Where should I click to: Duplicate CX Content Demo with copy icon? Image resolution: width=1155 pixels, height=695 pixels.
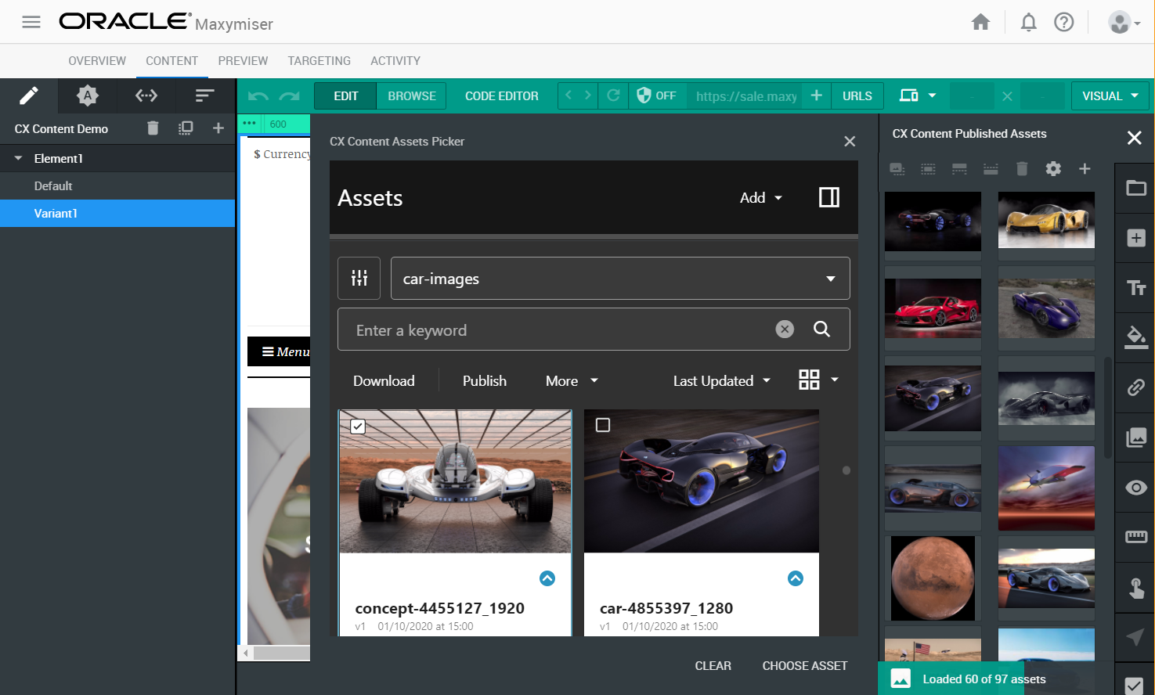click(x=186, y=128)
